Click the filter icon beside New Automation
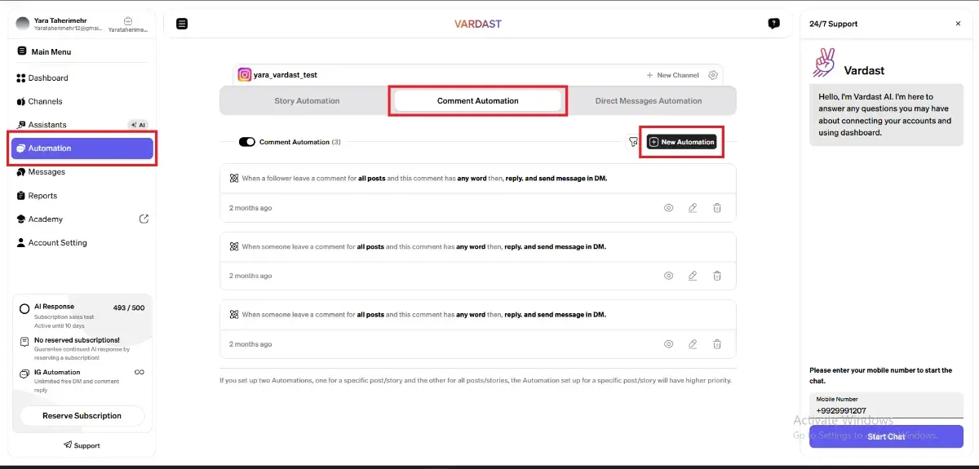 (633, 142)
